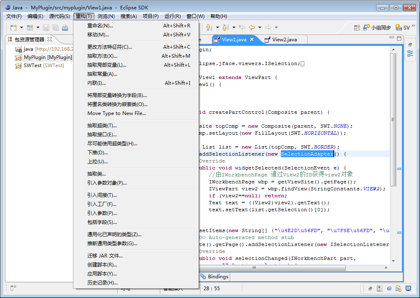Click the Last Edit Location icon

(242, 27)
